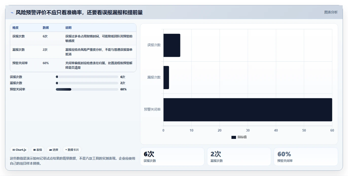Click the 维度 column header
The height and width of the screenshot is (176, 348).
pyautogui.click(x=15, y=28)
